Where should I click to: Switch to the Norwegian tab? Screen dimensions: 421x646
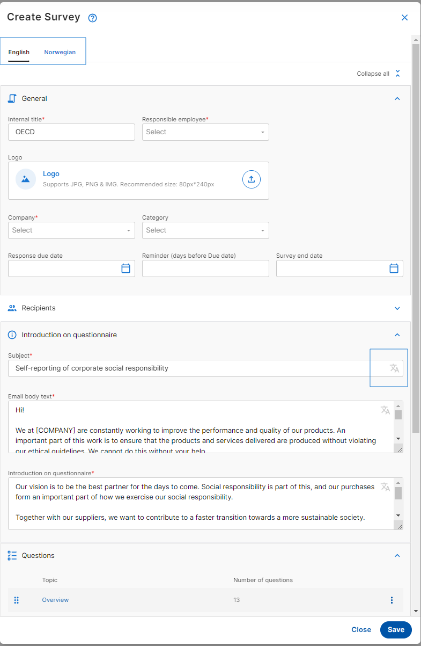[60, 53]
